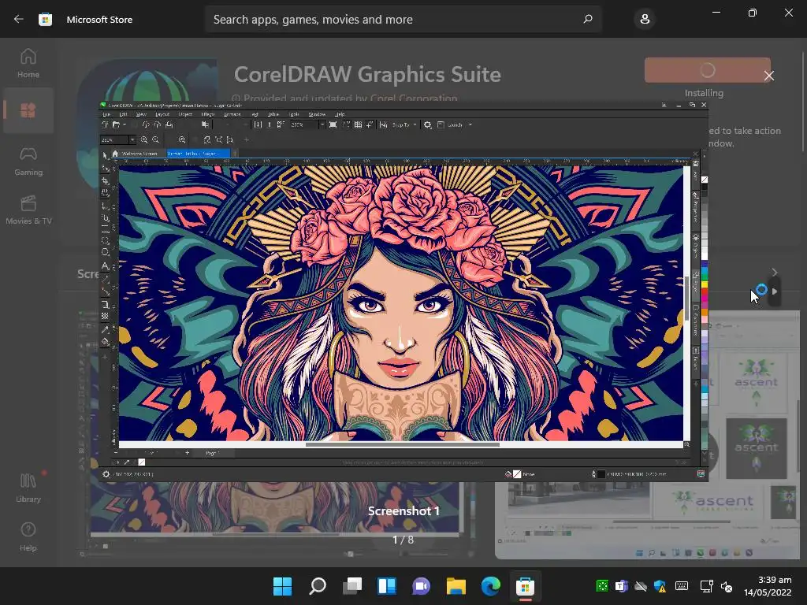Image resolution: width=807 pixels, height=605 pixels.
Task: Click the enlarged CorelDRAW screenshot image
Action: (x=403, y=291)
